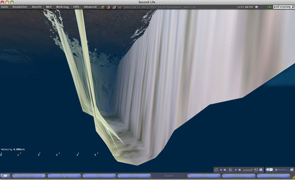
Task: Adjust the master volume slider
Action: [x=248, y=170]
